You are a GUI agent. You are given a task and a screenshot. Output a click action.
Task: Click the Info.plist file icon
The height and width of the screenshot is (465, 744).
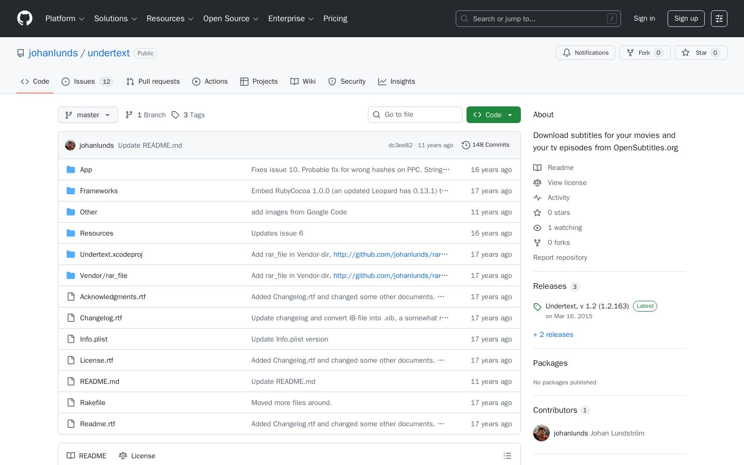pyautogui.click(x=71, y=339)
